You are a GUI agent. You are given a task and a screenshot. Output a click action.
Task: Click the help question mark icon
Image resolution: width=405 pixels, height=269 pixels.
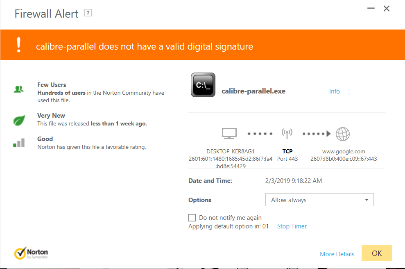coord(88,13)
